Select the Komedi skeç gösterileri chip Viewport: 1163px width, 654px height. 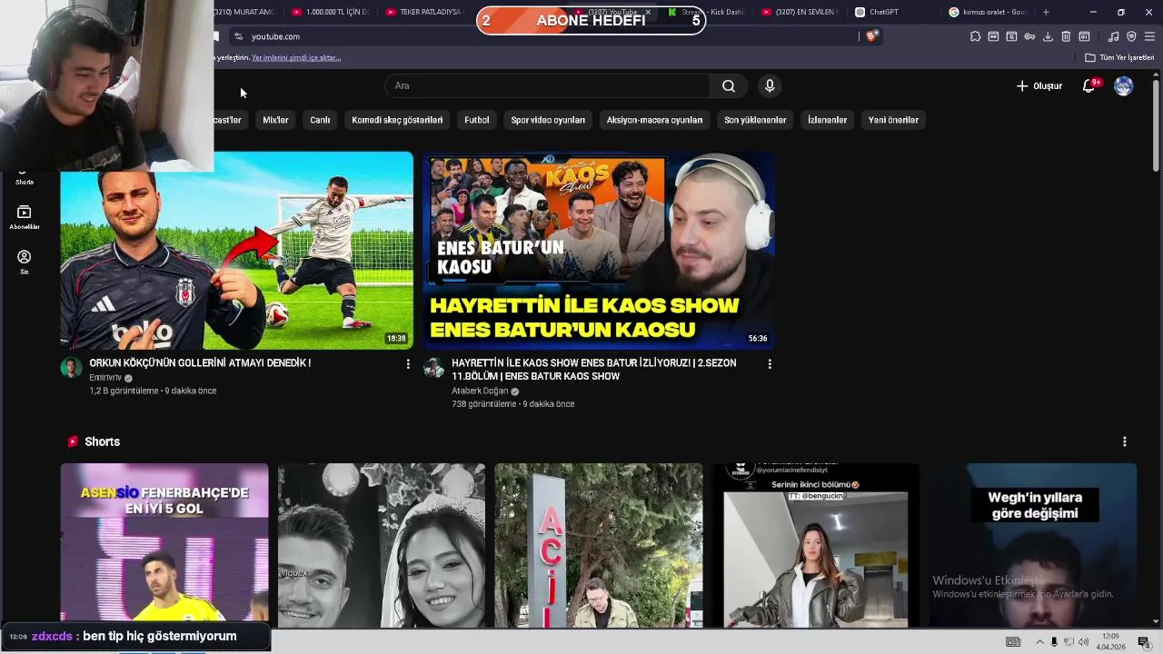(x=397, y=120)
